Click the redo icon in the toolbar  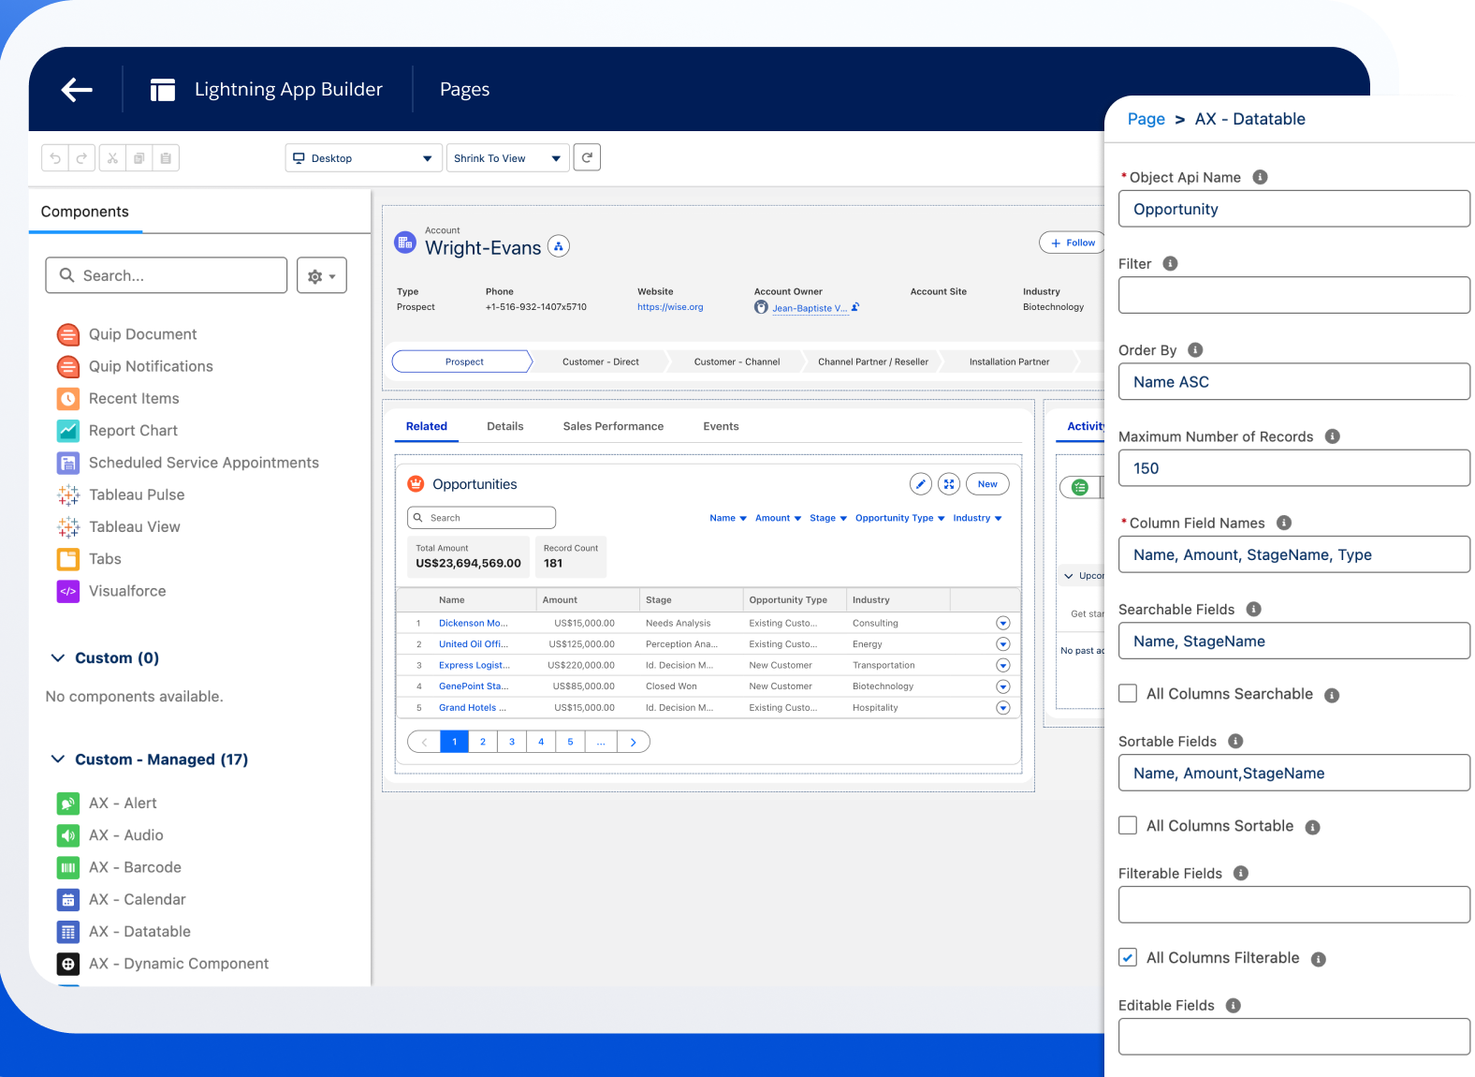pyautogui.click(x=81, y=158)
